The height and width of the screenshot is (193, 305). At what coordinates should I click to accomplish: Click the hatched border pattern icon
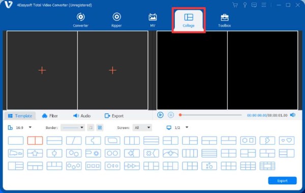click(100, 127)
